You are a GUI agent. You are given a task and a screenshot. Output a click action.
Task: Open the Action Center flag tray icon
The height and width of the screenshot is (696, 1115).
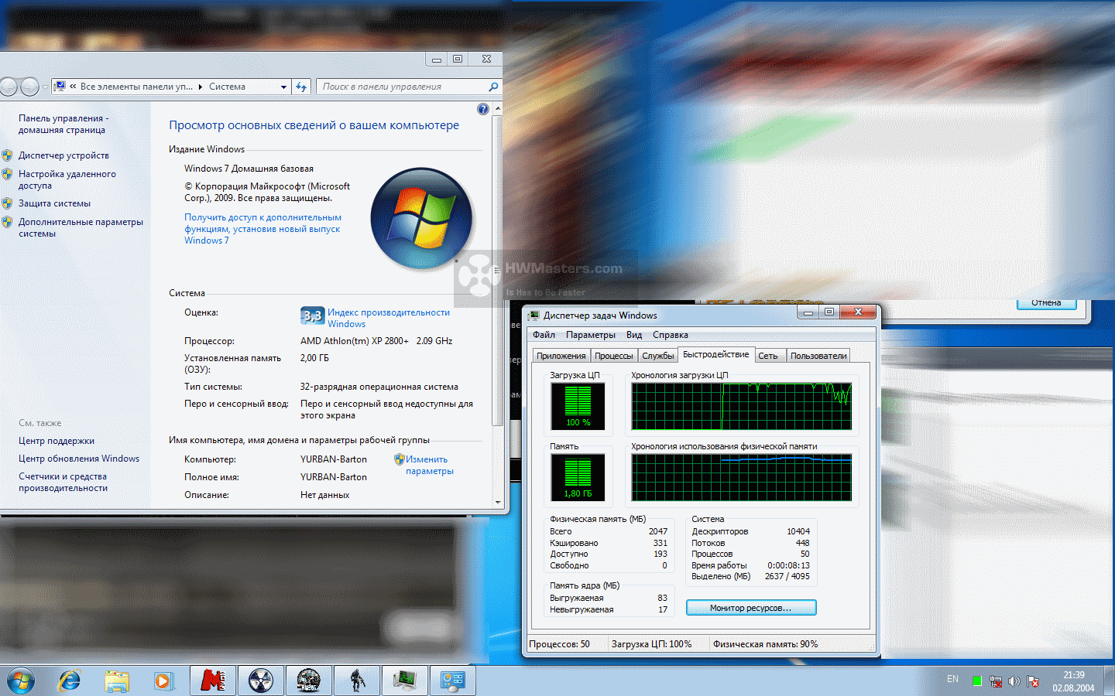[1033, 681]
